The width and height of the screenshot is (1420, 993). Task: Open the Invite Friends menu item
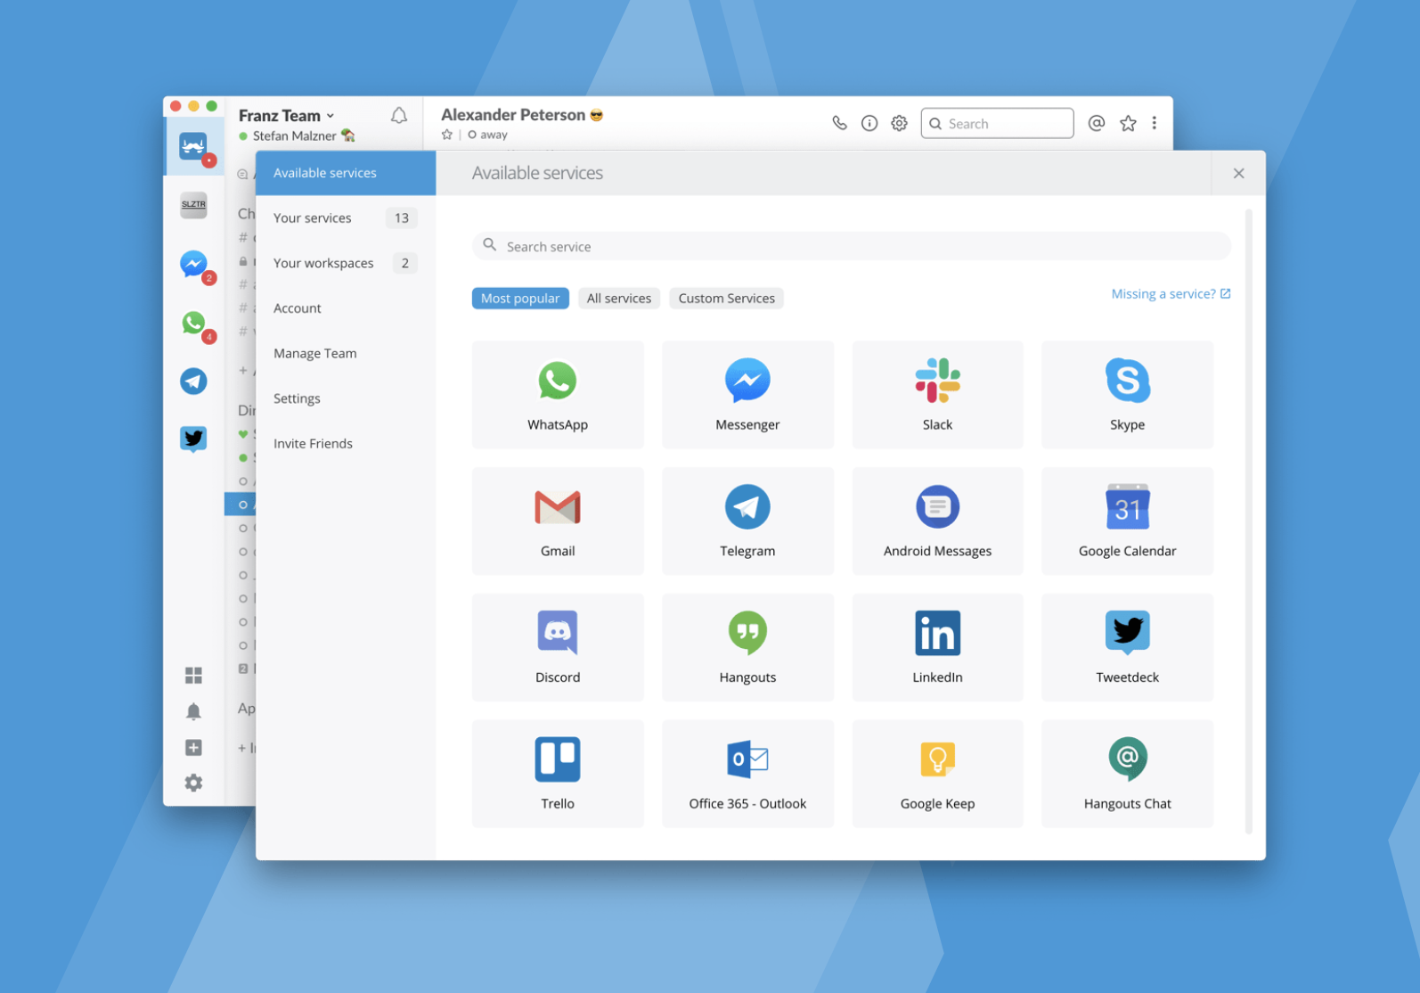pos(346,444)
